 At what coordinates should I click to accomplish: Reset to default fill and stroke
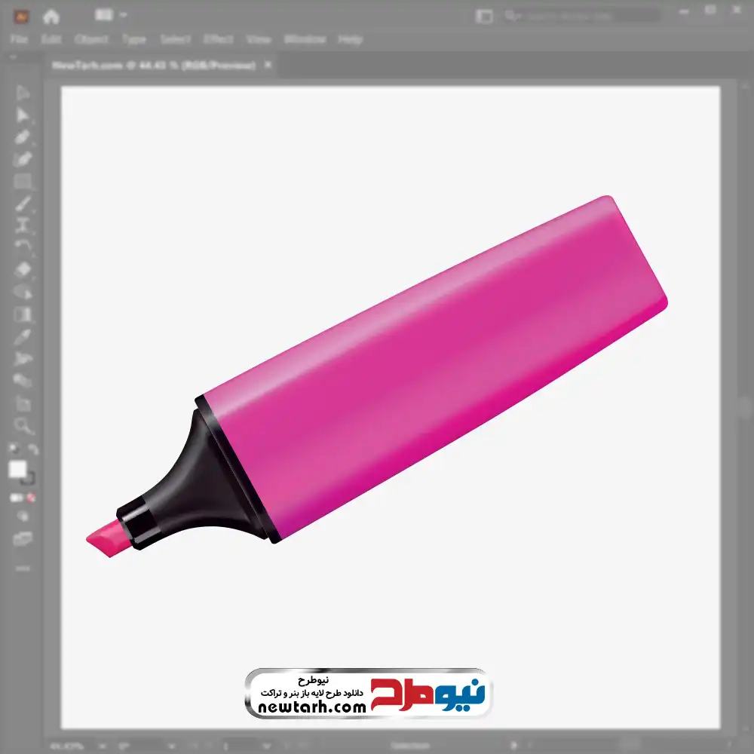13,449
